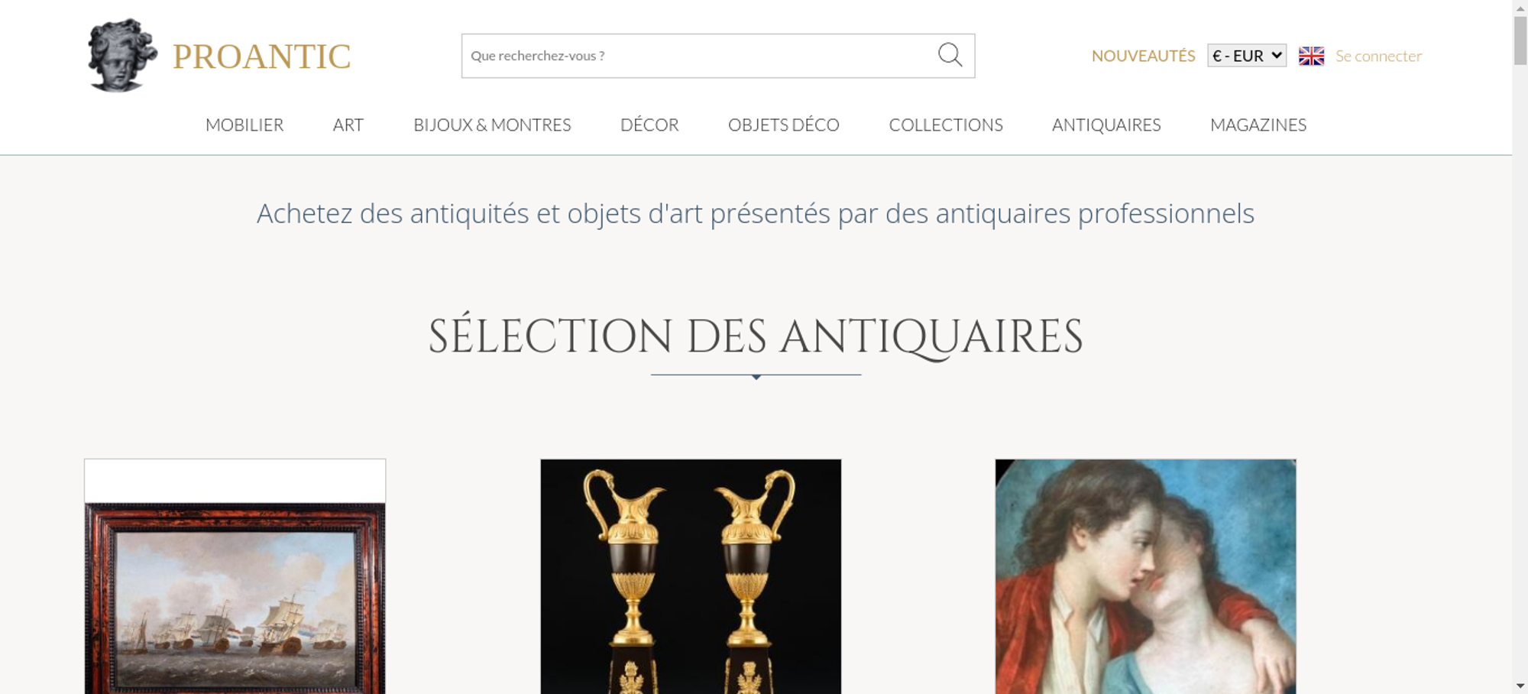Open the pair of gilt ewers thumbnail
1528x694 pixels.
pyautogui.click(x=691, y=576)
